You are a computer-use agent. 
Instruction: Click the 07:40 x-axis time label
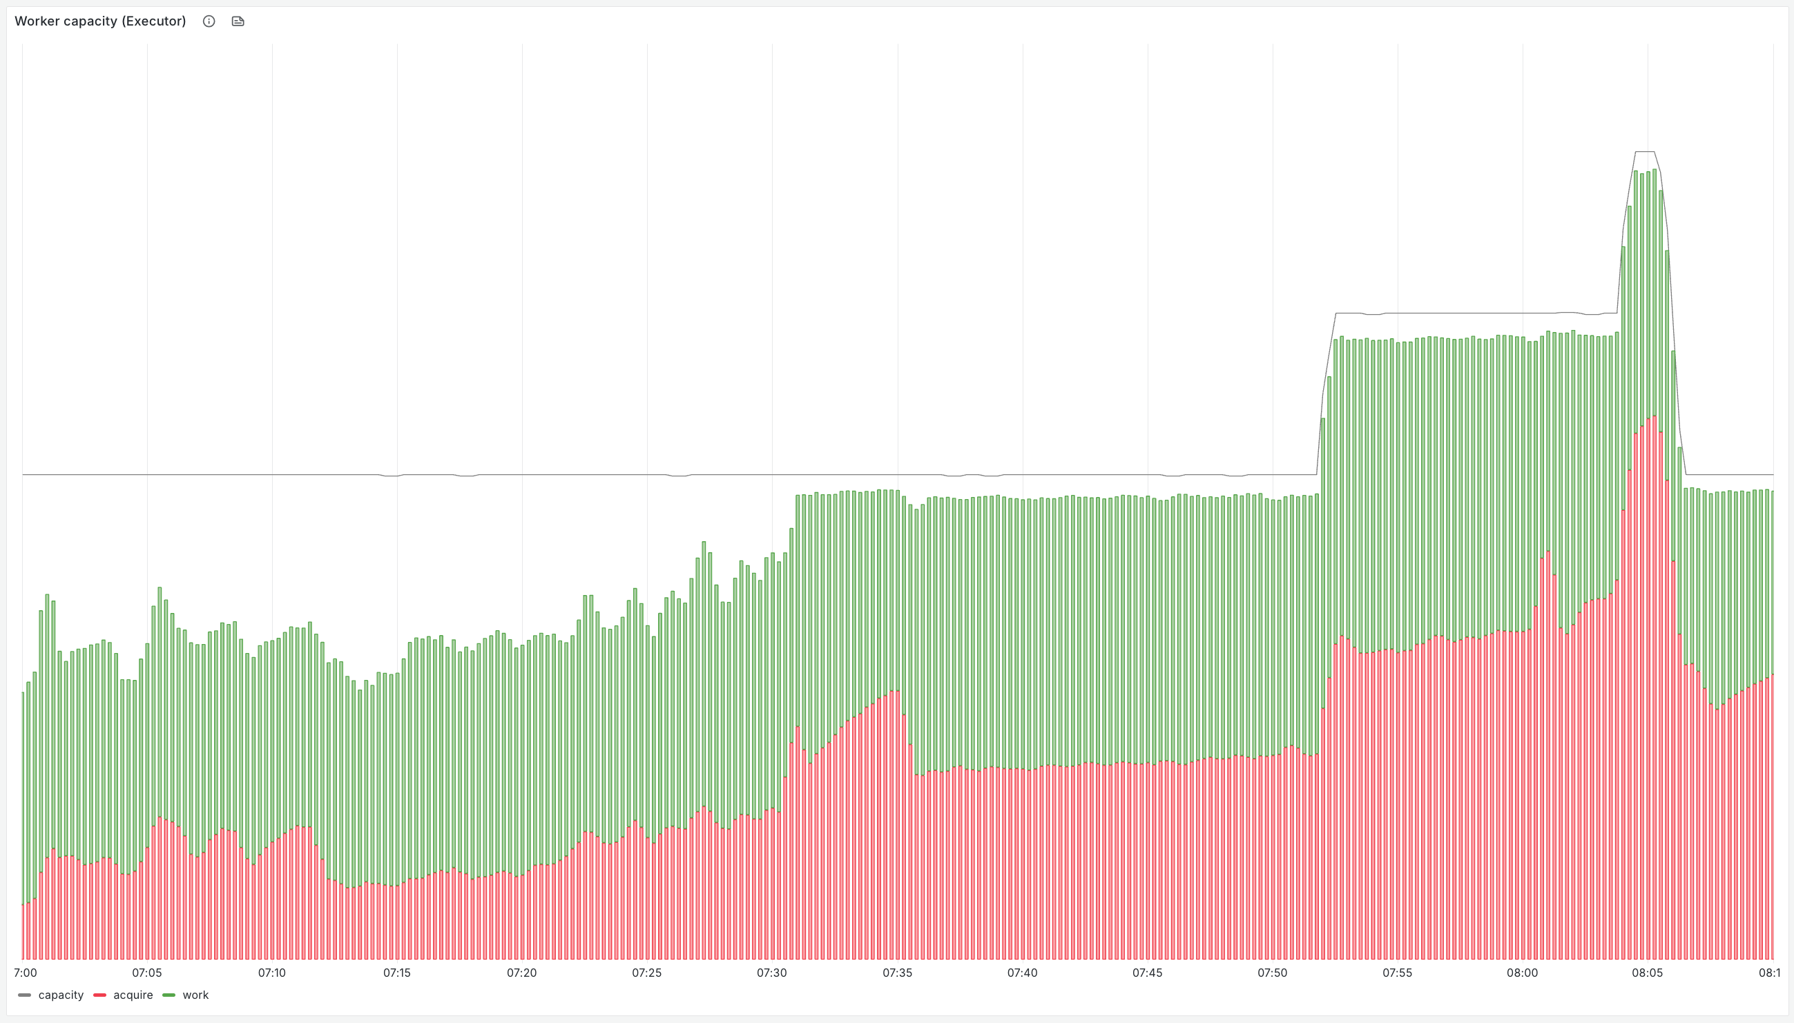1022,973
